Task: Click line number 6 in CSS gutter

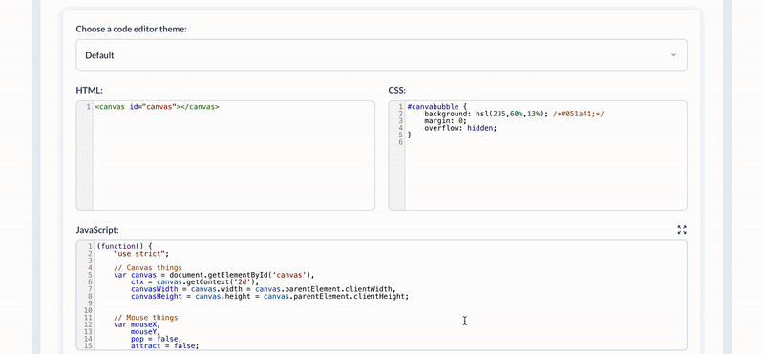Action: click(400, 142)
